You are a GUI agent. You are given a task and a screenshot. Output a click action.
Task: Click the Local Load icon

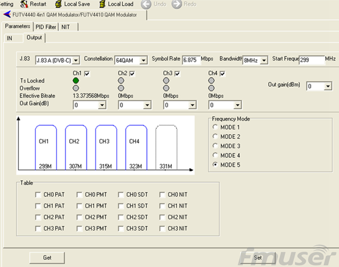tap(102, 4)
